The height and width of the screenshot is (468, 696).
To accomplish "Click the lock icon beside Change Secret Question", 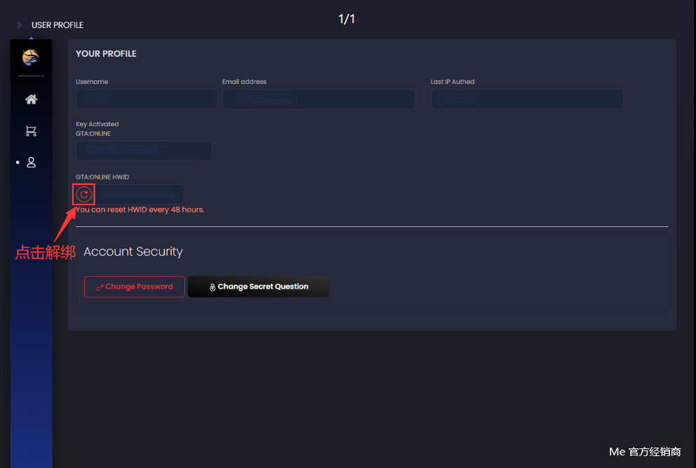I will (x=212, y=287).
